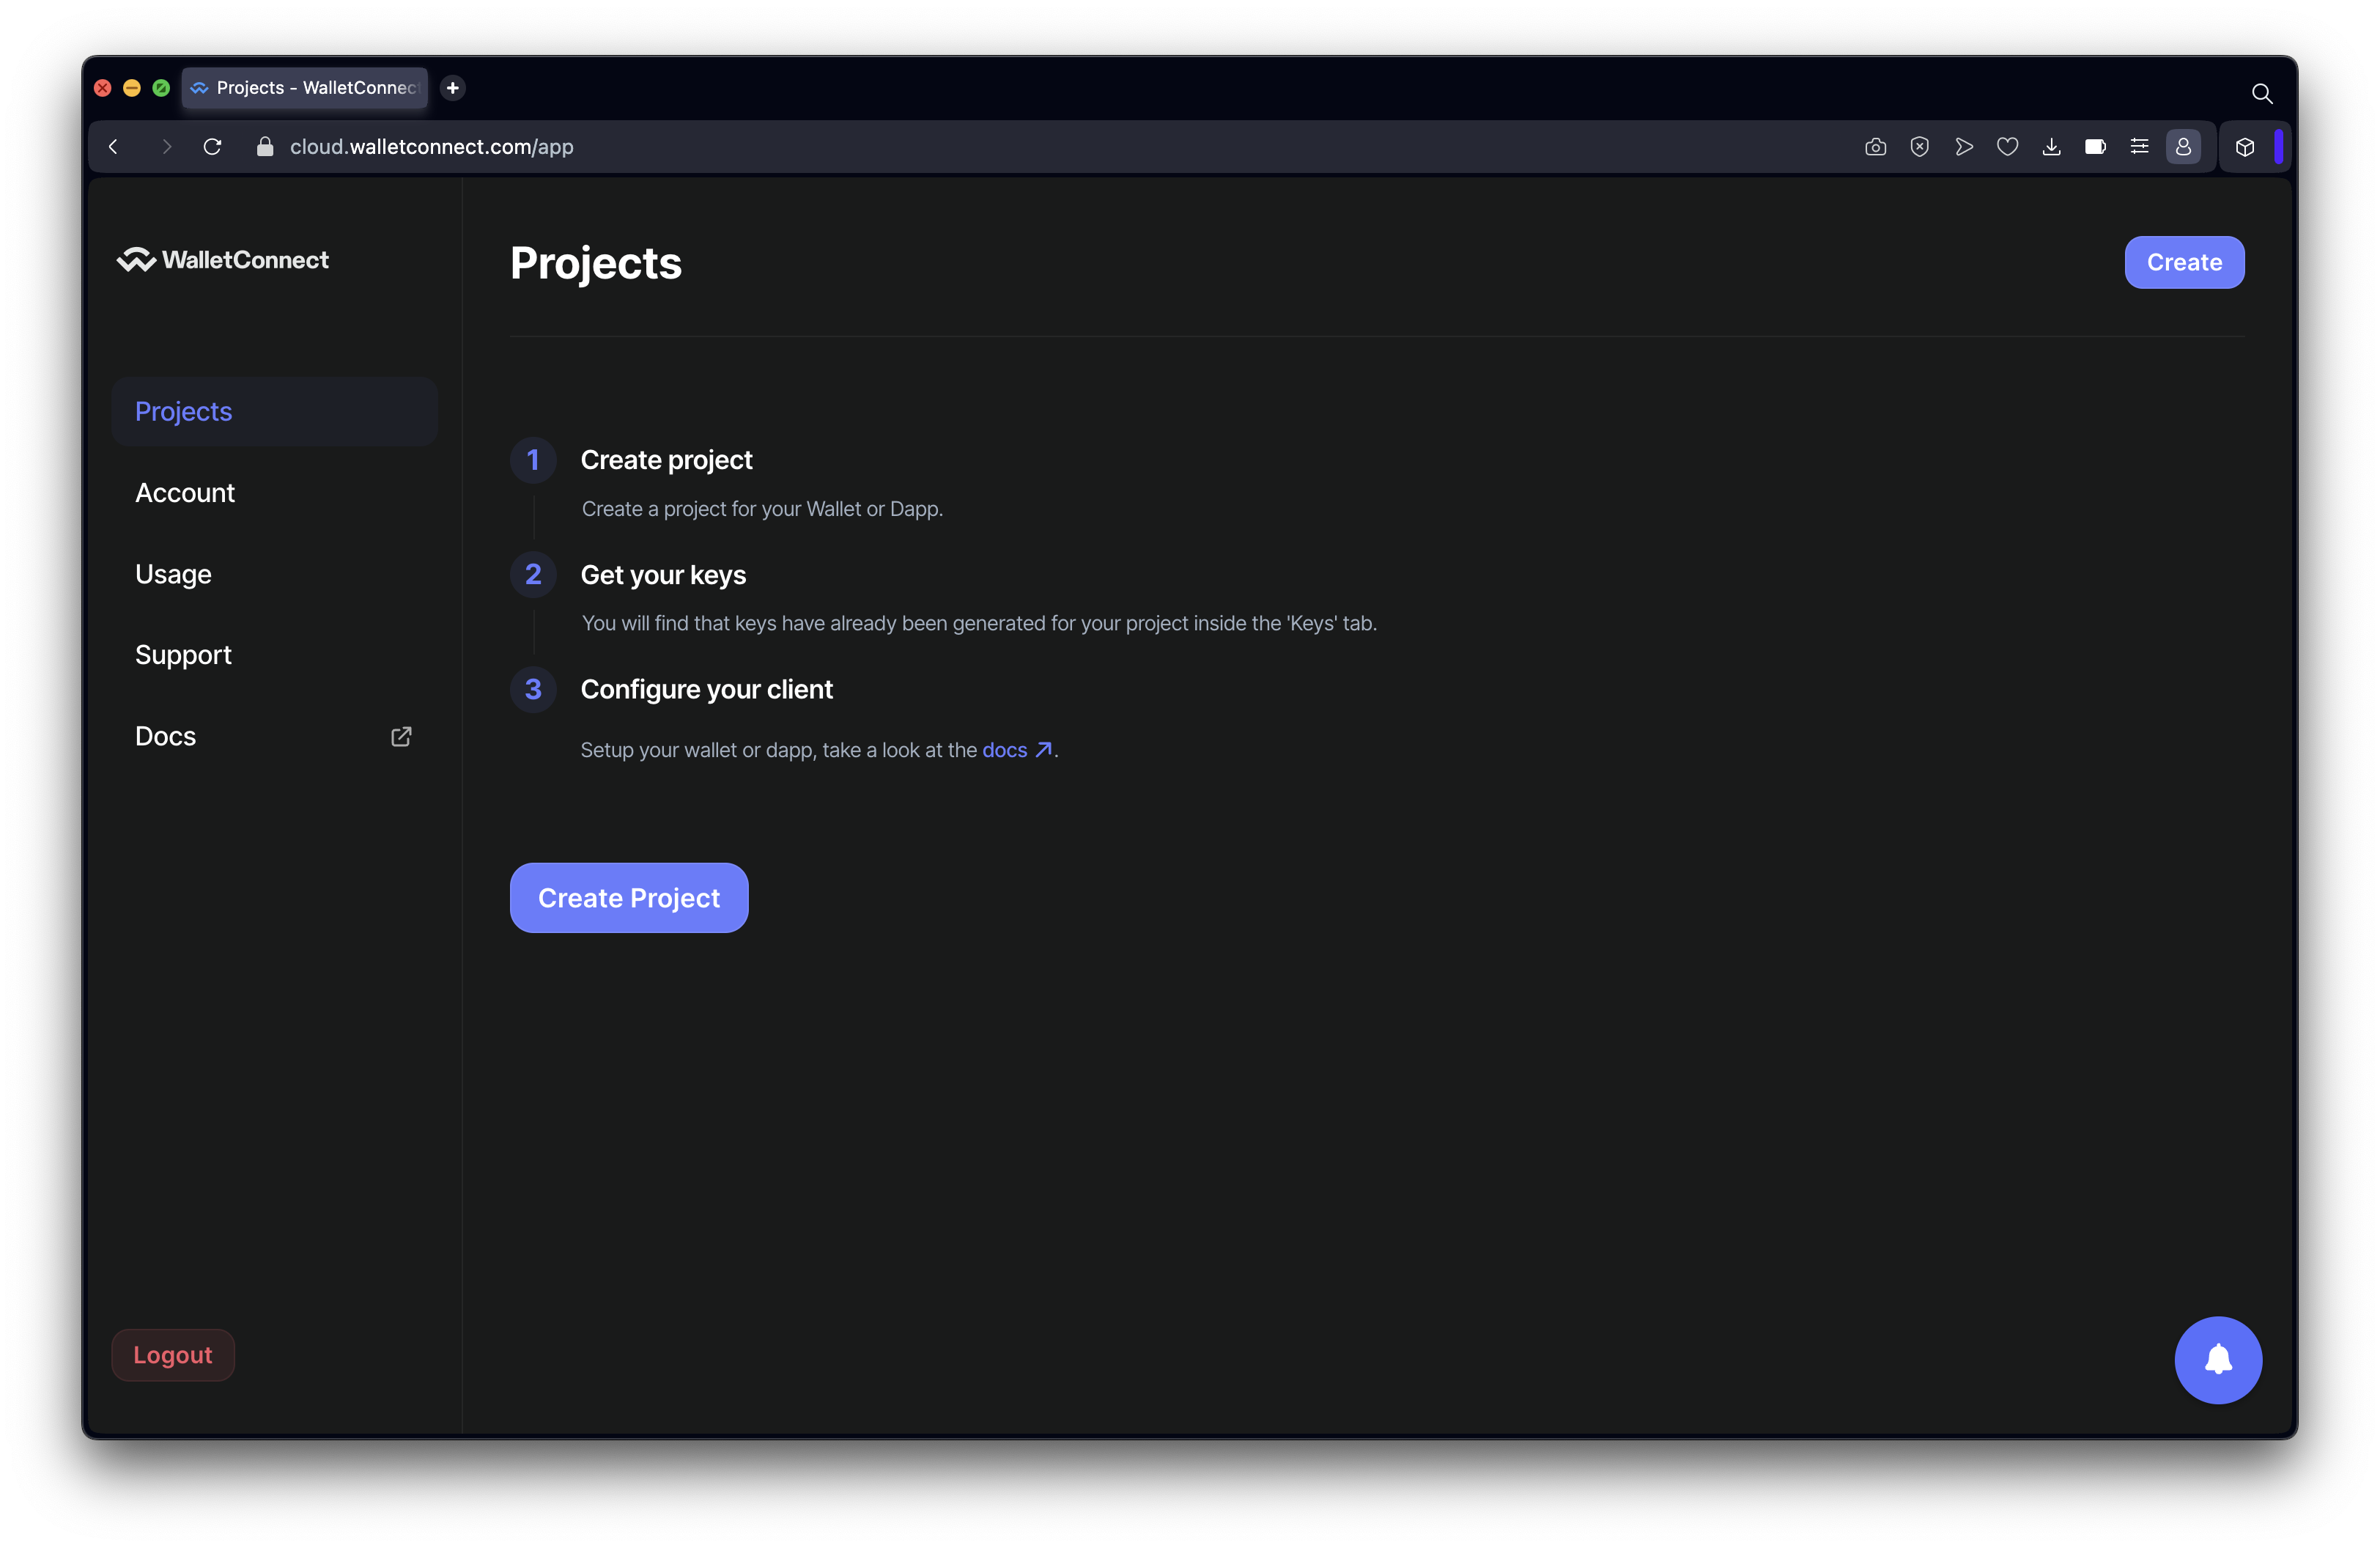Click the macOS green fullscreen window button

[x=161, y=88]
